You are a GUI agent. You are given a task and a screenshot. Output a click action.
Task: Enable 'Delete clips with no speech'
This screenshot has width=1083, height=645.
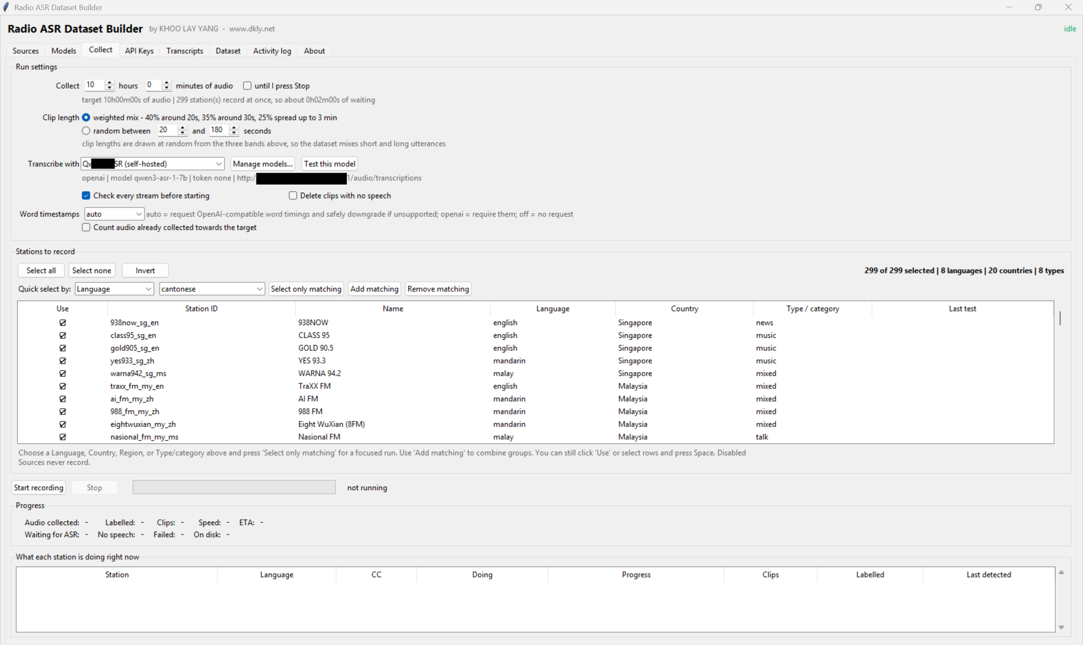293,196
